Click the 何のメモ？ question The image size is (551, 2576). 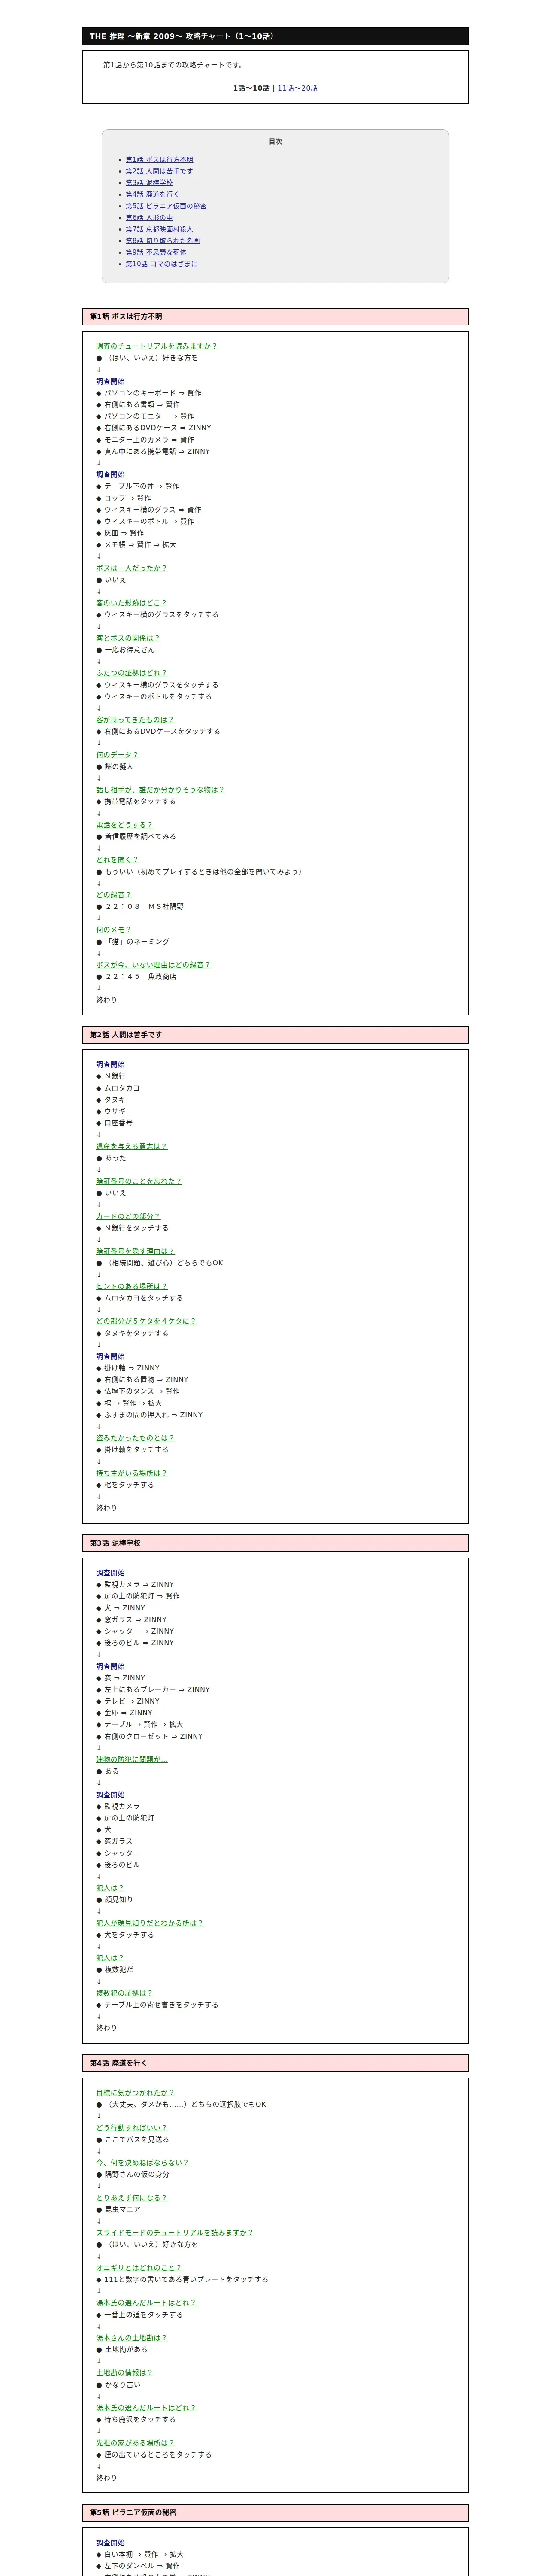pos(114,930)
